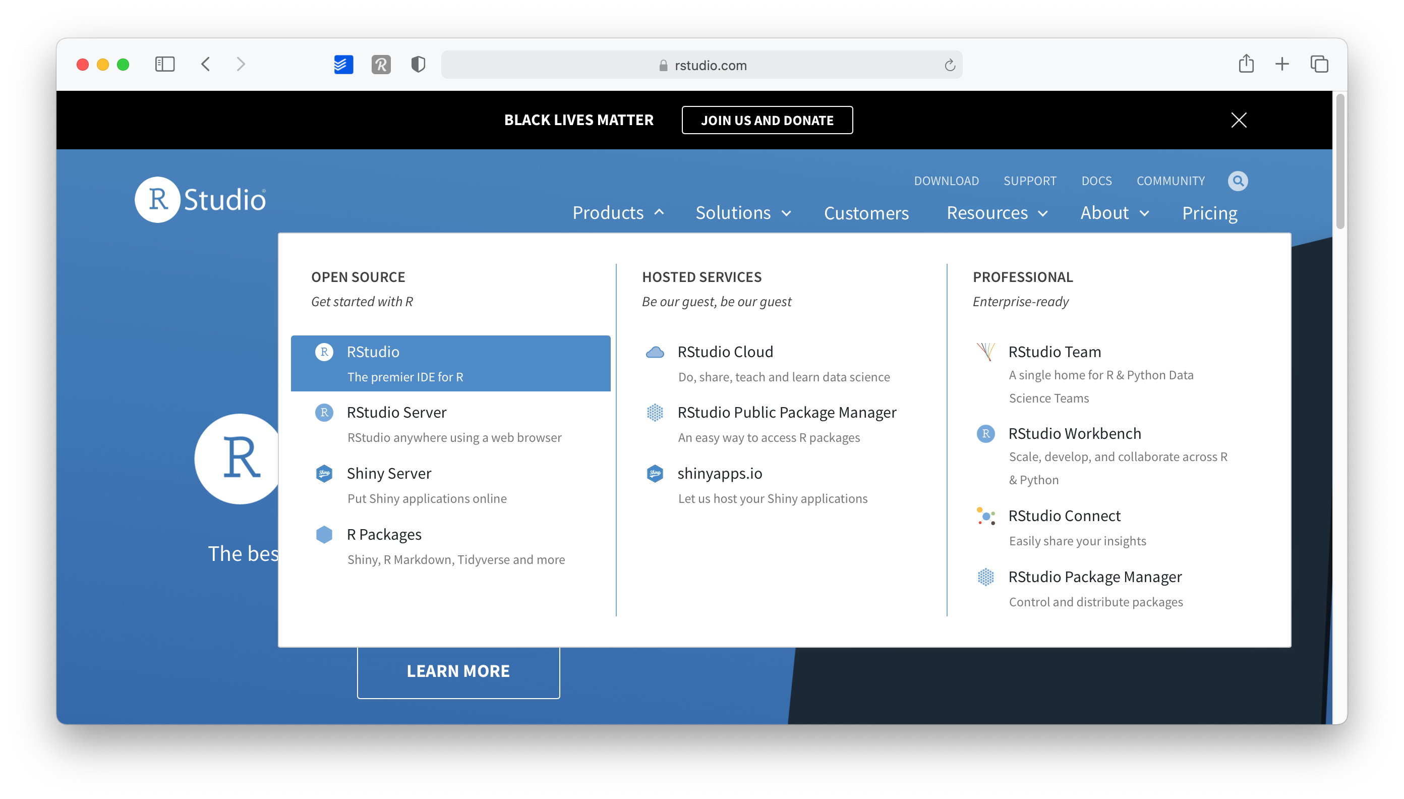Open the blue stacked-layers extension icon
This screenshot has width=1404, height=799.
(x=343, y=65)
